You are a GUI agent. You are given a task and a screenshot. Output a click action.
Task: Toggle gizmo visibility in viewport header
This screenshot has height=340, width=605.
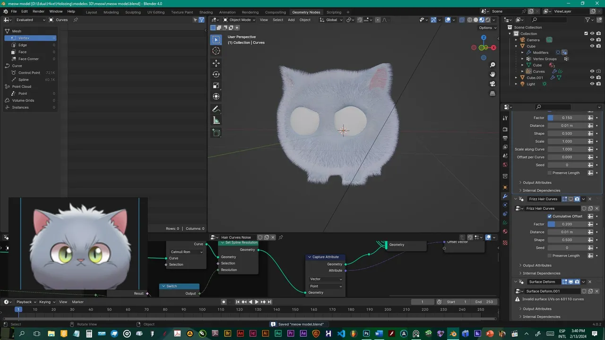click(x=433, y=20)
